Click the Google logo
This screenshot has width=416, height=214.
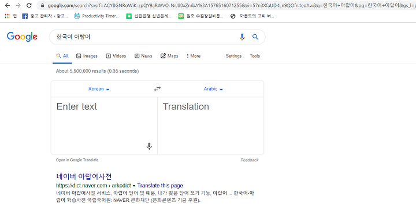pos(22,36)
